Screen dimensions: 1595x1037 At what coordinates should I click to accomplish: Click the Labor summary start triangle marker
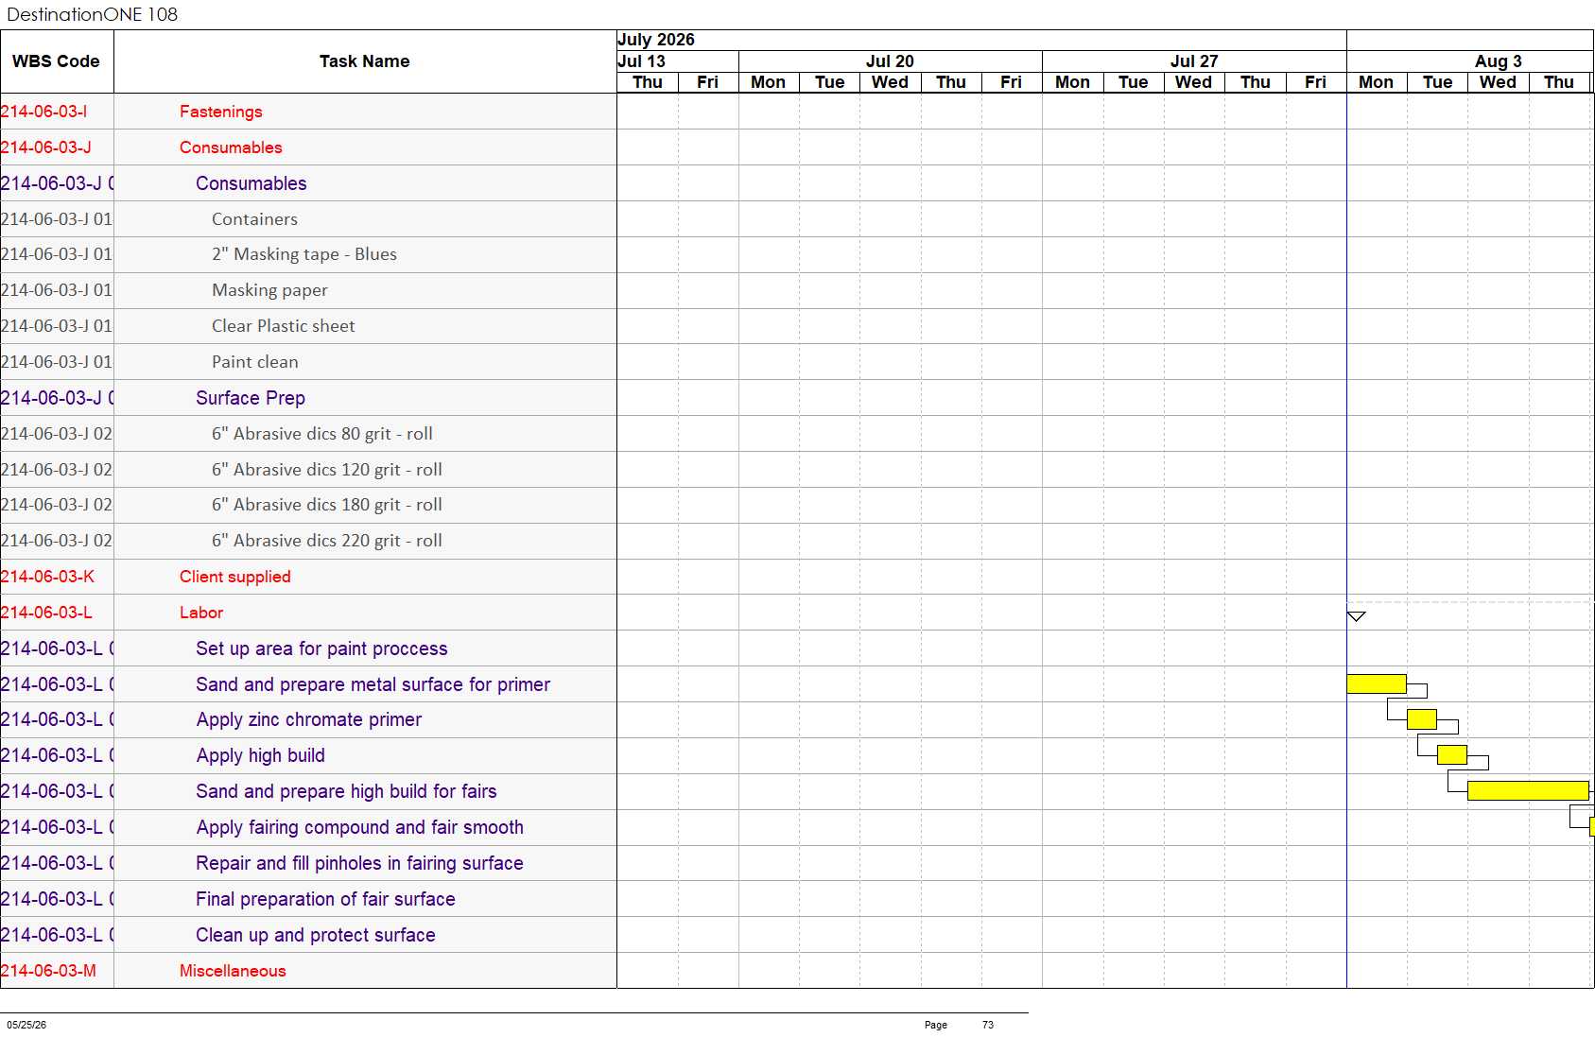tap(1357, 616)
